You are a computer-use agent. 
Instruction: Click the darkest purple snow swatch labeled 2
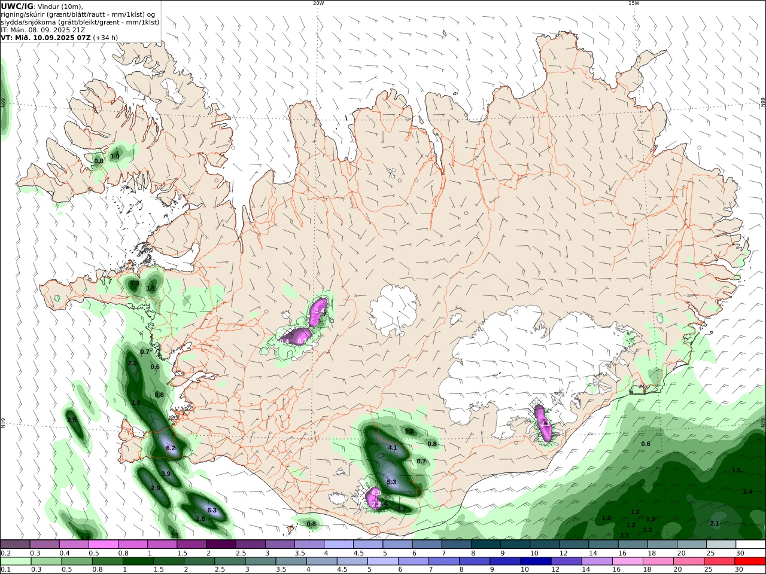pyautogui.click(x=220, y=544)
